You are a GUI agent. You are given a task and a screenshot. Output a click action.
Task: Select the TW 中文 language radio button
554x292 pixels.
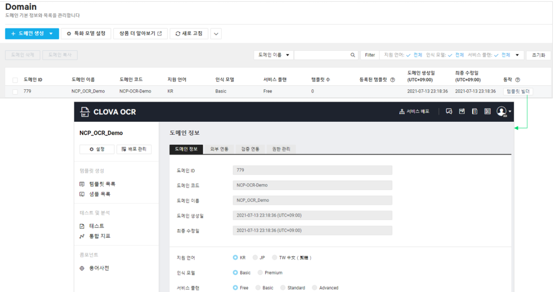tap(275, 258)
